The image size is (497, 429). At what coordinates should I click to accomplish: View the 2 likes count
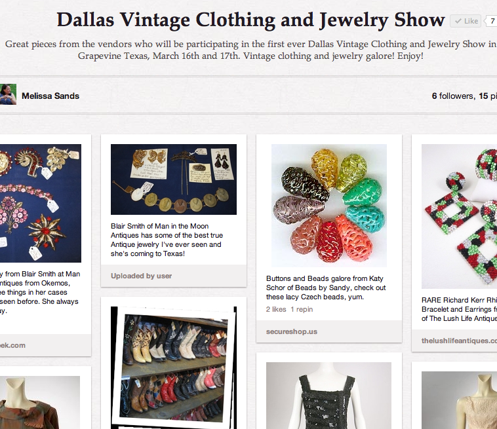[276, 309]
